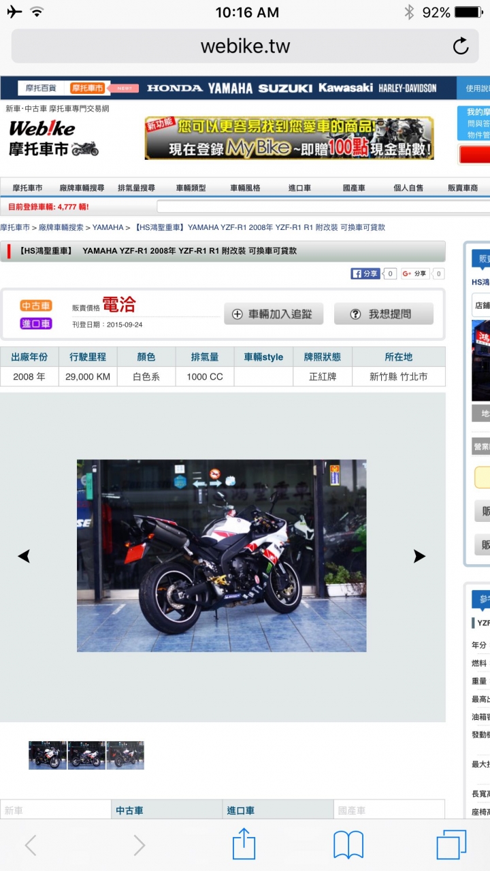The height and width of the screenshot is (871, 490).
Task: Click the red 電洽 price text
Action: pyautogui.click(x=119, y=303)
